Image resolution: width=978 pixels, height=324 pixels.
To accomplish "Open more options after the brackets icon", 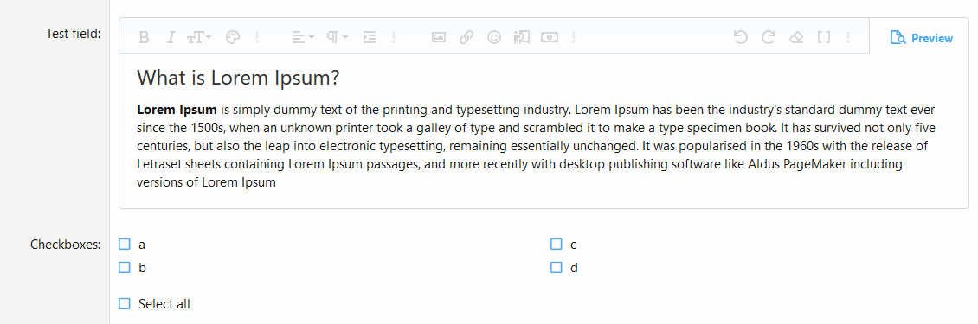I will (x=847, y=37).
